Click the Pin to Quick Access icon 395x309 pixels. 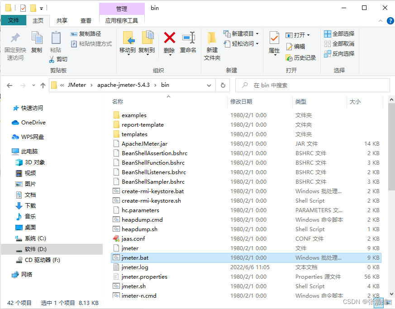[x=15, y=38]
